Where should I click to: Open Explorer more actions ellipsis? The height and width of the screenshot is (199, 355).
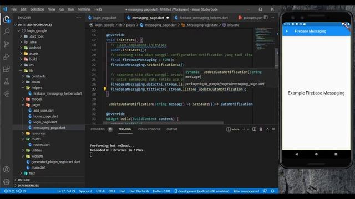click(79, 18)
